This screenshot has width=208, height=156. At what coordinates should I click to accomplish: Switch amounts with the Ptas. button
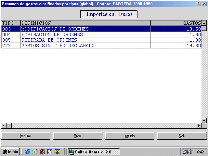(x=78, y=136)
